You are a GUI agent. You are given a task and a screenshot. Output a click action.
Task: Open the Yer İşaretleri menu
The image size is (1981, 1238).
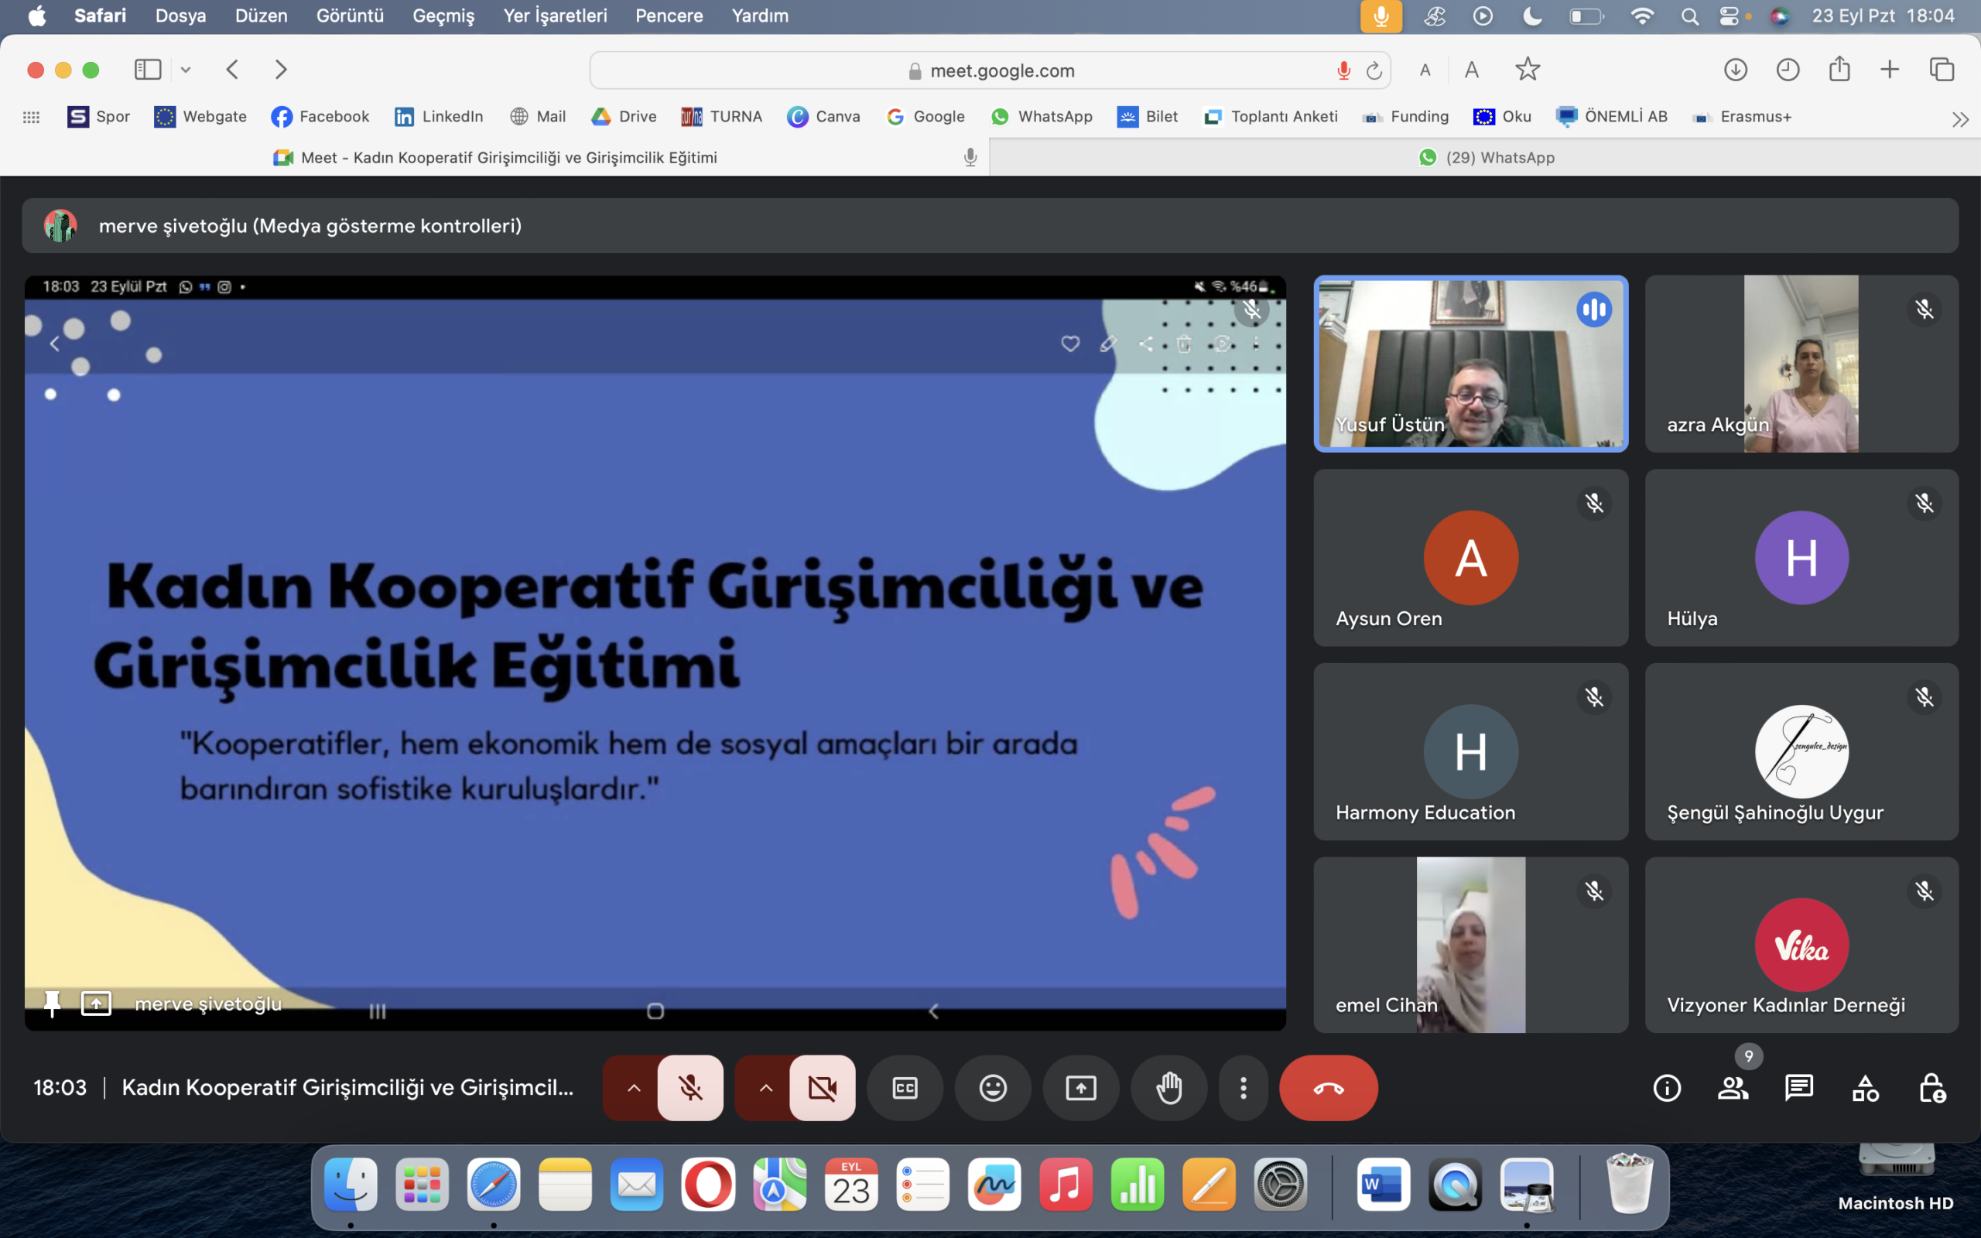(x=554, y=15)
